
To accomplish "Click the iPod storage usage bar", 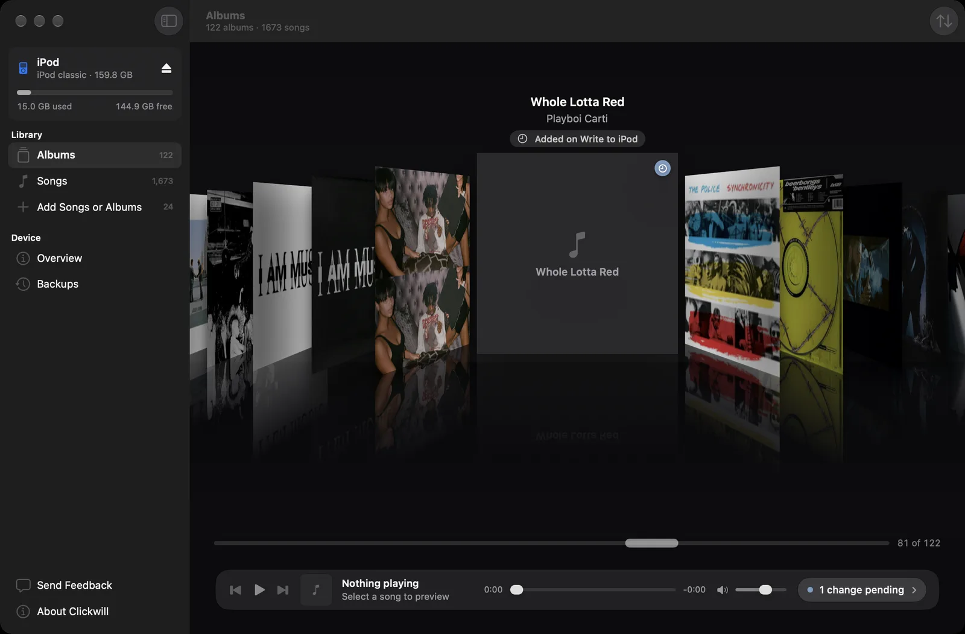I will coord(95,92).
